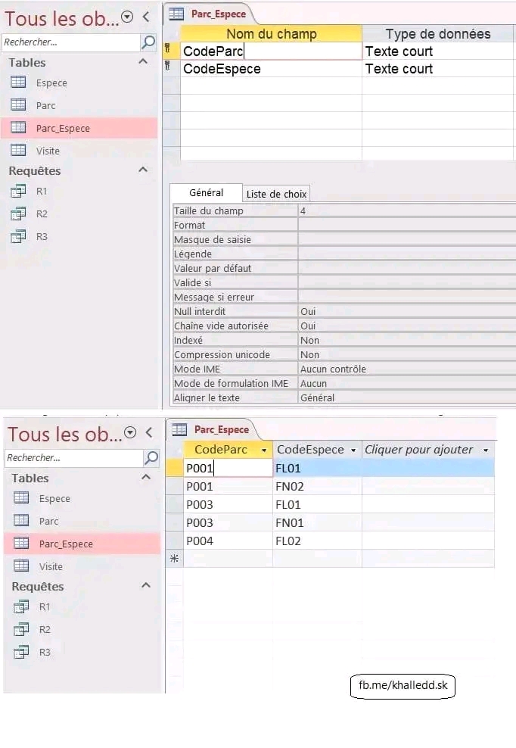The height and width of the screenshot is (748, 516).
Task: Select the Général properties tab
Action: pyautogui.click(x=206, y=193)
